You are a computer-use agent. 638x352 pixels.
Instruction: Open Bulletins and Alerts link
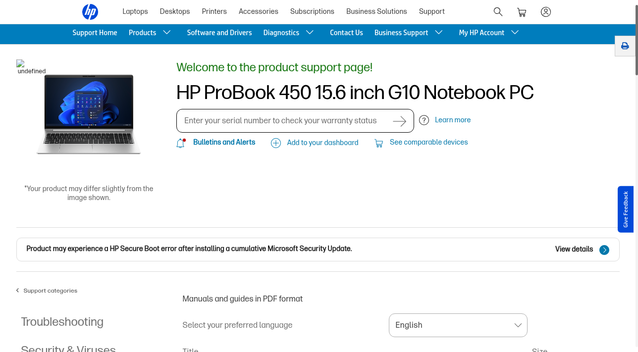[224, 142]
